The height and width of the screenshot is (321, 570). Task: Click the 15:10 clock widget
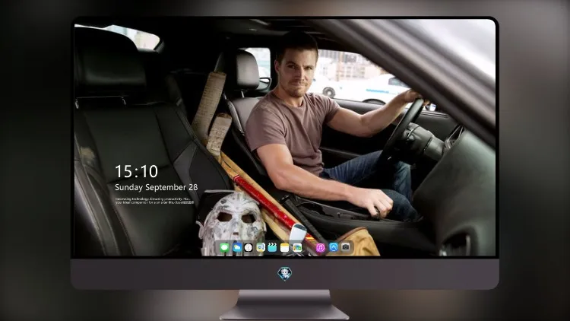pos(136,171)
